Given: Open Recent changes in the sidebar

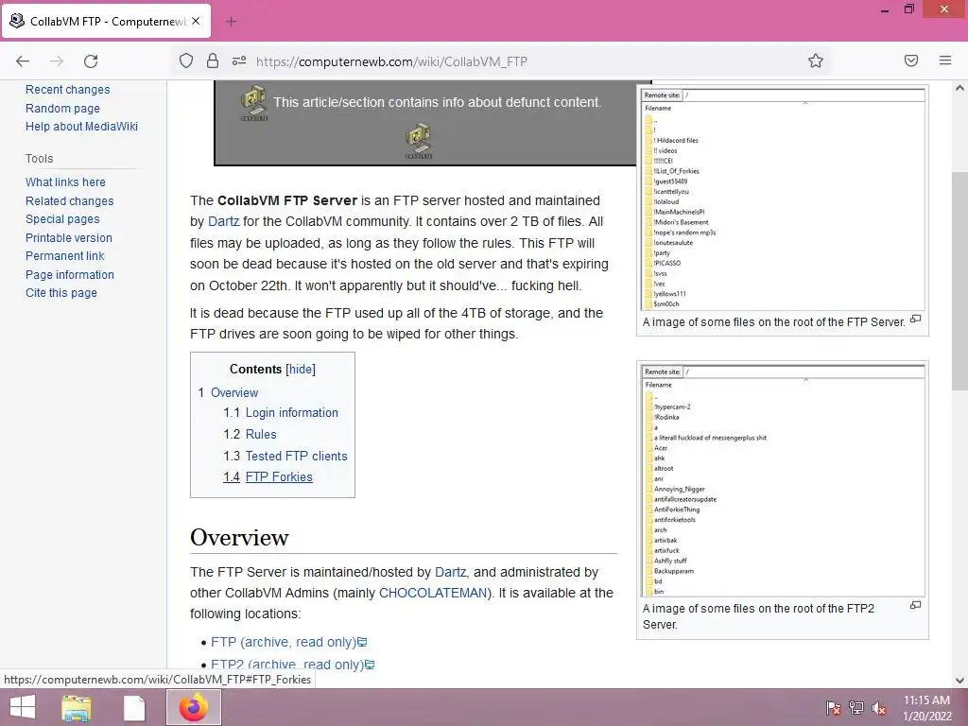Looking at the screenshot, I should coord(68,90).
